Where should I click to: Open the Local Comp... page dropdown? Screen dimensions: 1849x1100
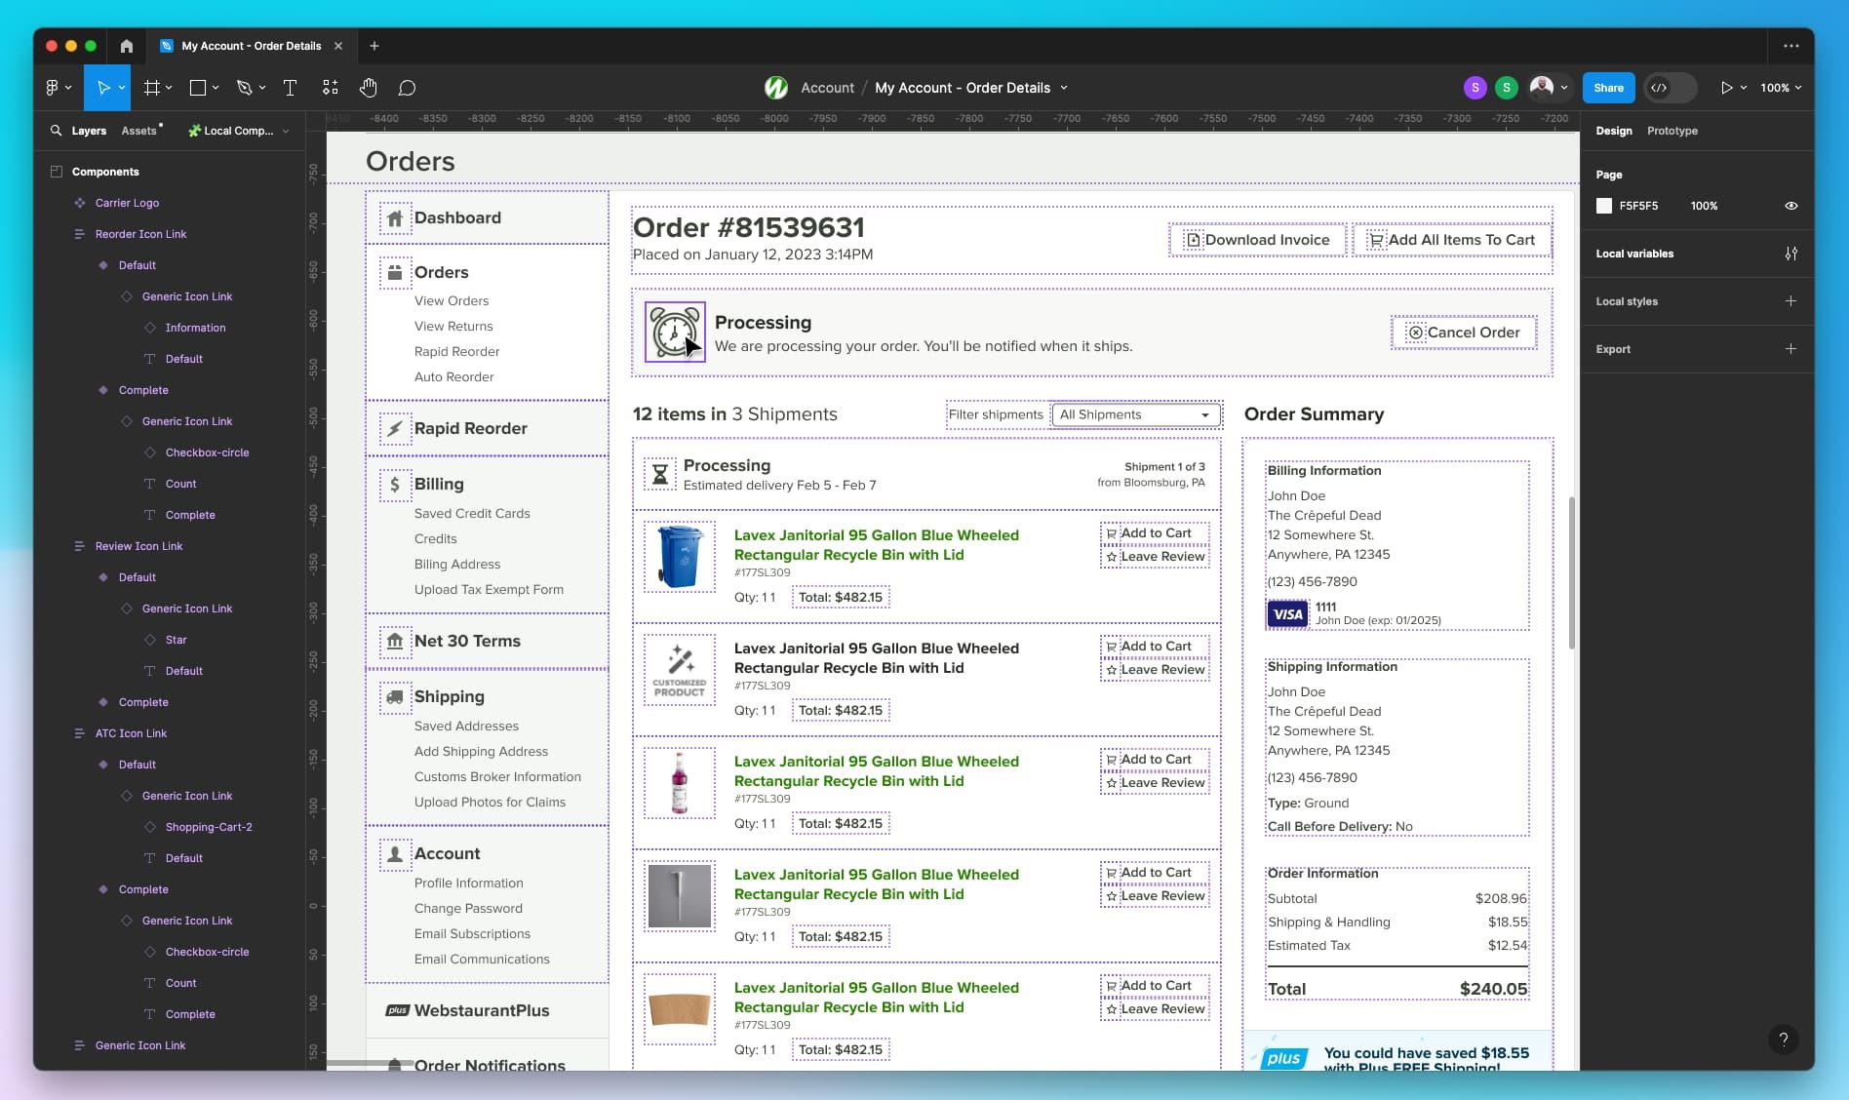tap(239, 131)
